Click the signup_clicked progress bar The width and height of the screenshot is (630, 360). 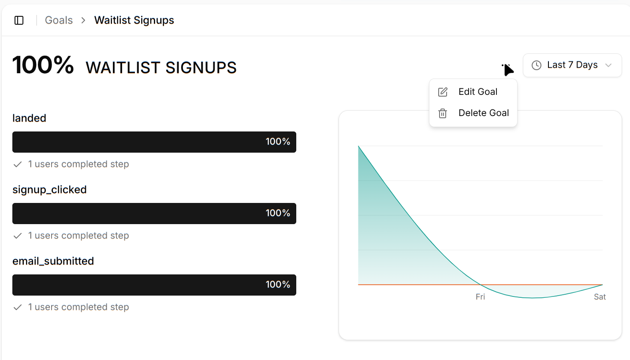[x=154, y=214]
